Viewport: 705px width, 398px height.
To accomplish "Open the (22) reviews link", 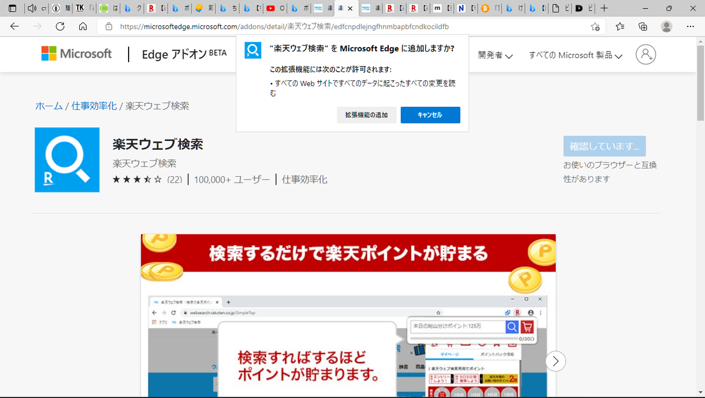I will click(x=174, y=180).
